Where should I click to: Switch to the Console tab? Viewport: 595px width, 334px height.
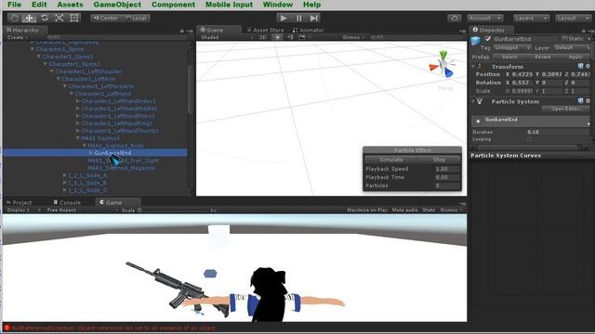67,202
